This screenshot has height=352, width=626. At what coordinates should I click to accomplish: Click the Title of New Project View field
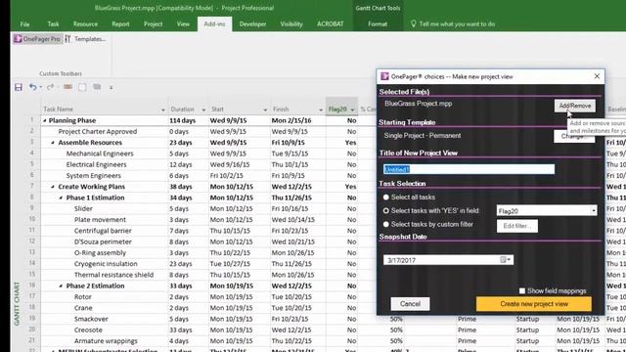[469, 169]
